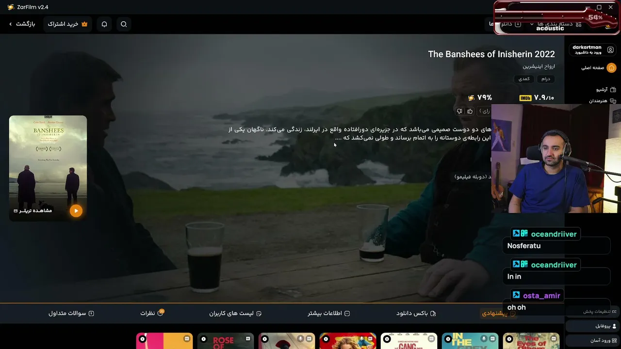Open the هنرمندان artists sidebar item

tap(603, 101)
